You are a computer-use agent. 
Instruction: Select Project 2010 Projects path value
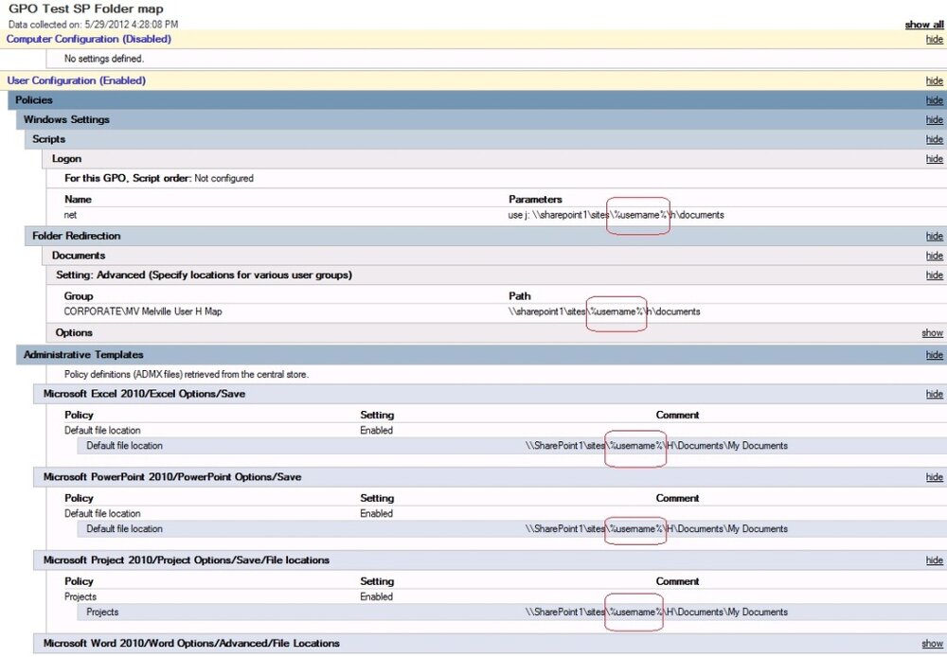(x=656, y=613)
